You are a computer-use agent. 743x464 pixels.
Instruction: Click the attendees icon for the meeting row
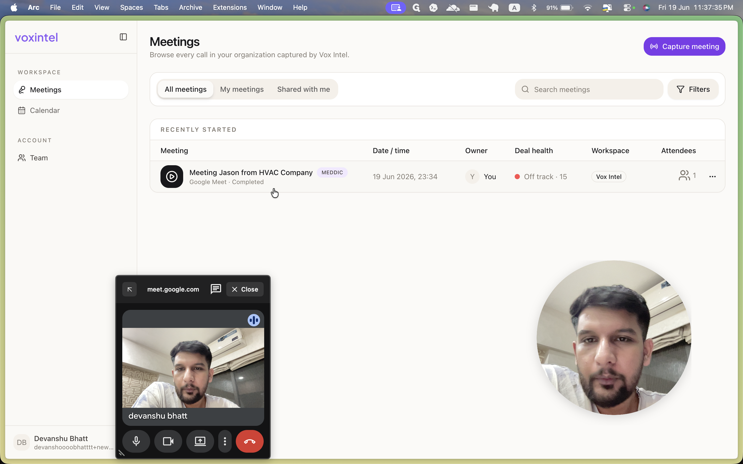click(684, 176)
